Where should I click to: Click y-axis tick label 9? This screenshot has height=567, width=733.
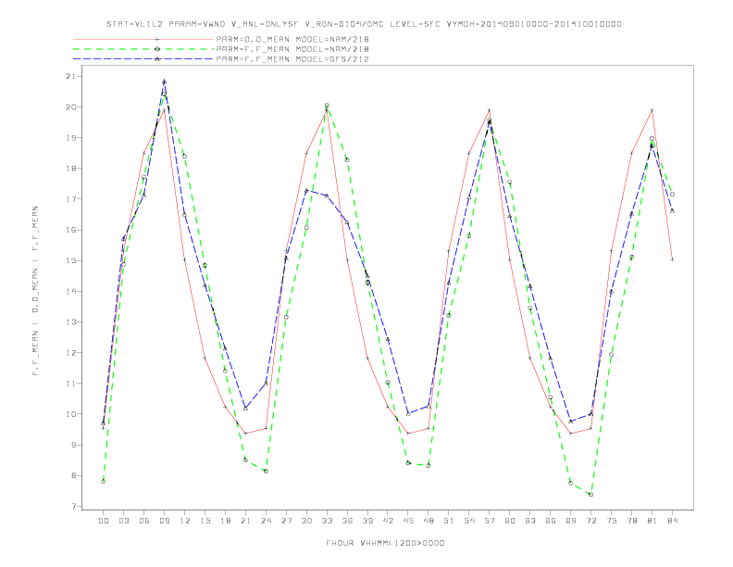pyautogui.click(x=74, y=445)
